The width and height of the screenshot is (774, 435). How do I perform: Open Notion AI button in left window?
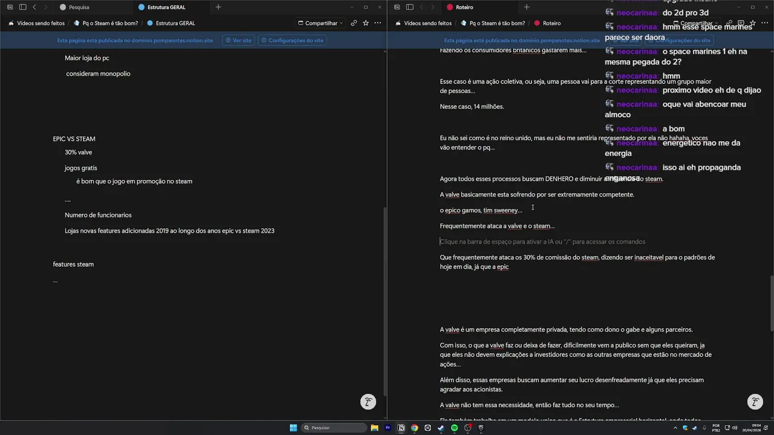pos(368,402)
